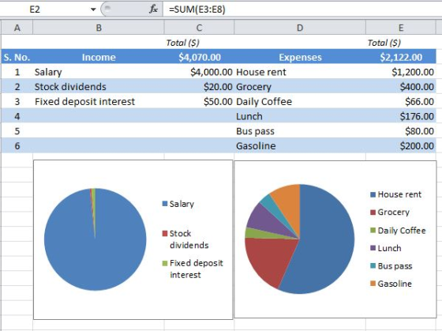This screenshot has height=331, width=442.
Task: Click the Income header cell
Action: click(x=99, y=57)
